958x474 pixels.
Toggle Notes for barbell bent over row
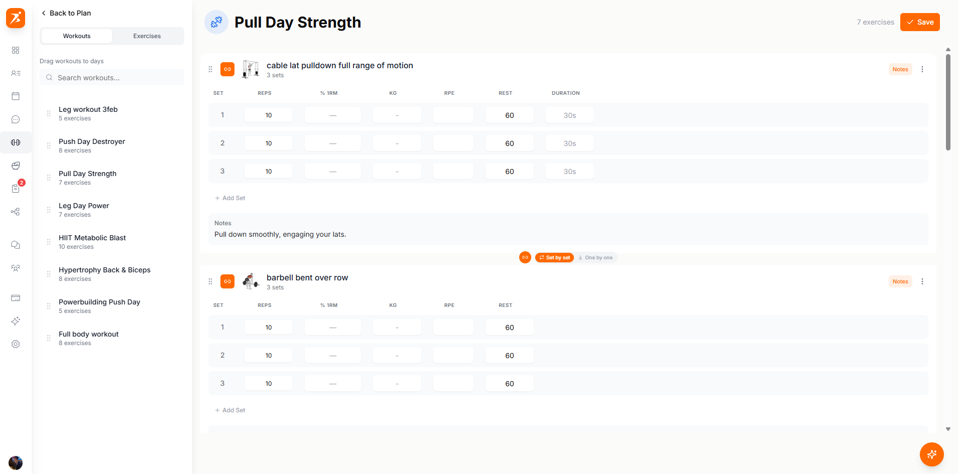[900, 281]
